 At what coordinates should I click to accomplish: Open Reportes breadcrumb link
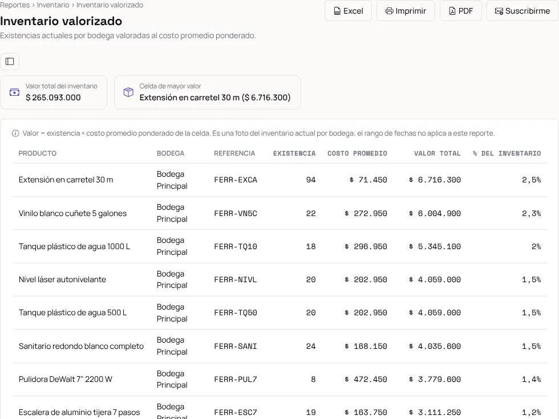pyautogui.click(x=15, y=5)
